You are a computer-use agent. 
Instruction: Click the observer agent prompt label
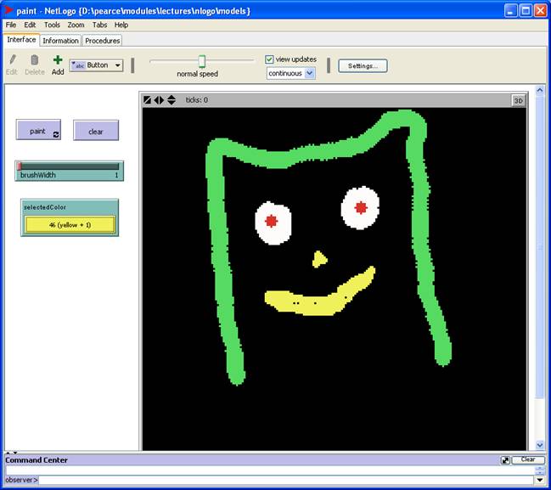(x=21, y=480)
